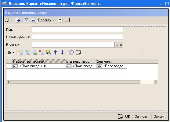The image size is (170, 122).
Task: Clear the Власник field with the X button
Action: click(121, 45)
